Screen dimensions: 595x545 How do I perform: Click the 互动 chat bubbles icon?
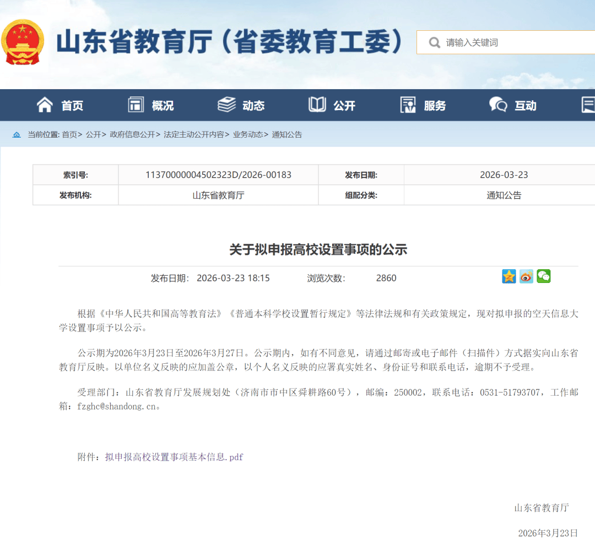point(498,105)
